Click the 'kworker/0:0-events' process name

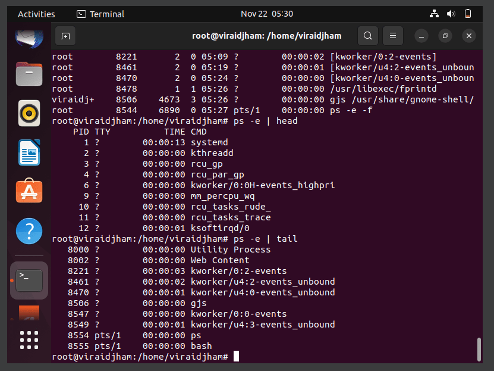239,314
